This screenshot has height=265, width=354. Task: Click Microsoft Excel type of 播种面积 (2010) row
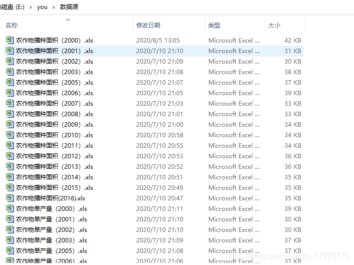[234, 135]
